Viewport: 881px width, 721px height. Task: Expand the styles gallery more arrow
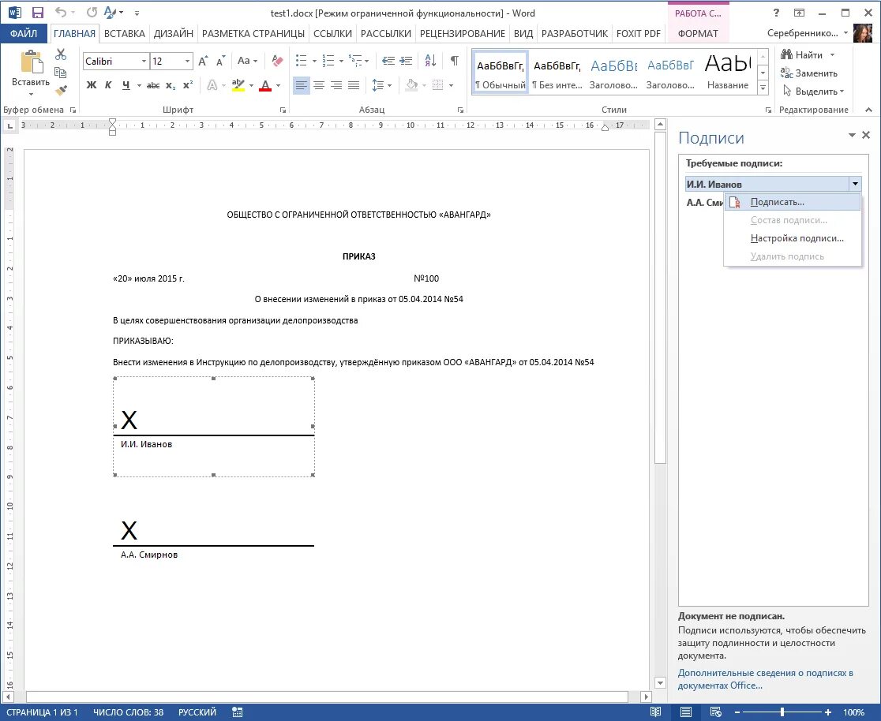(763, 87)
